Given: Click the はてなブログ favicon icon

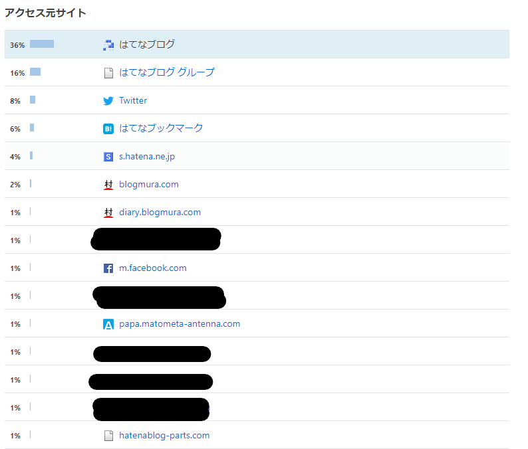Looking at the screenshot, I should tap(108, 45).
